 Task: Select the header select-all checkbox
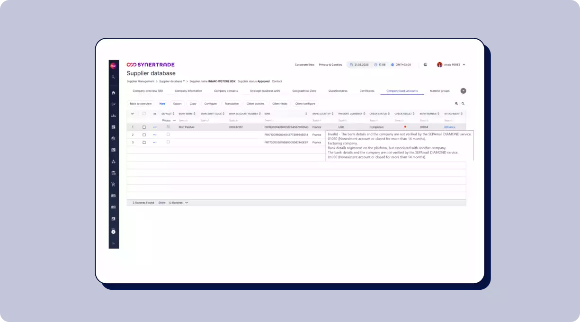(x=144, y=114)
